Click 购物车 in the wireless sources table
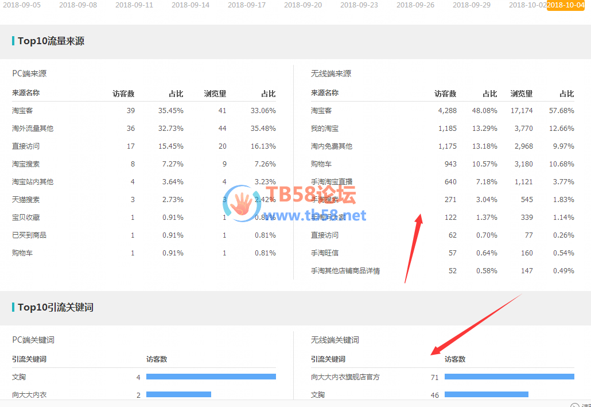 point(321,164)
